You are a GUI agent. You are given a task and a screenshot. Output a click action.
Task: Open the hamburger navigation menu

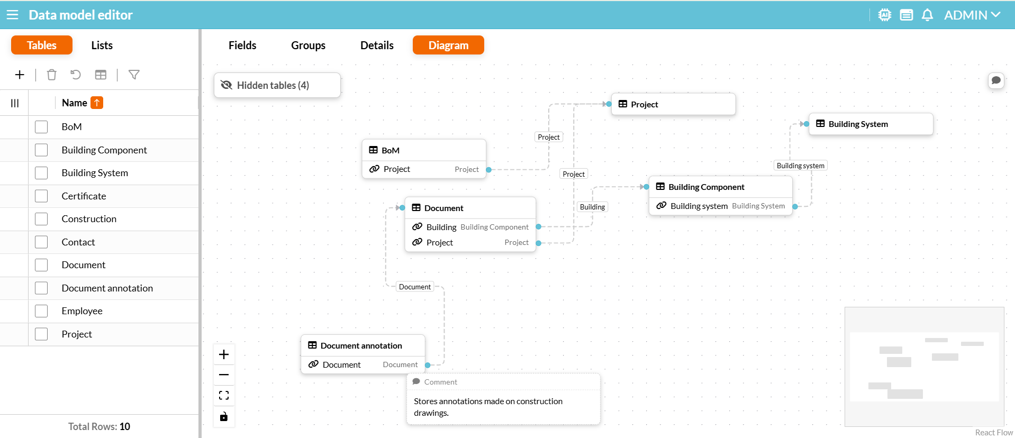[x=12, y=15]
